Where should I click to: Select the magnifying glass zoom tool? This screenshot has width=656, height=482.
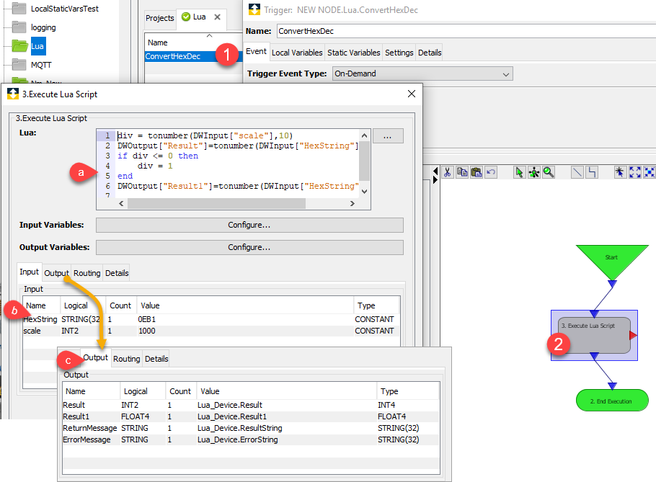[549, 172]
